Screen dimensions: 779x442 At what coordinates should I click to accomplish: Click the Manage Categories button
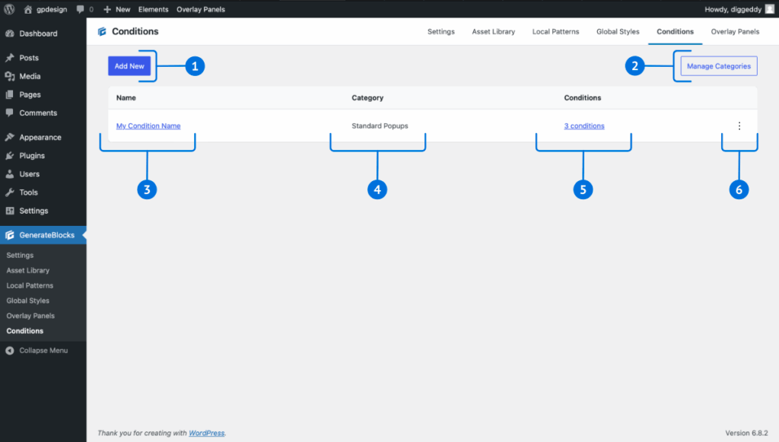(718, 66)
